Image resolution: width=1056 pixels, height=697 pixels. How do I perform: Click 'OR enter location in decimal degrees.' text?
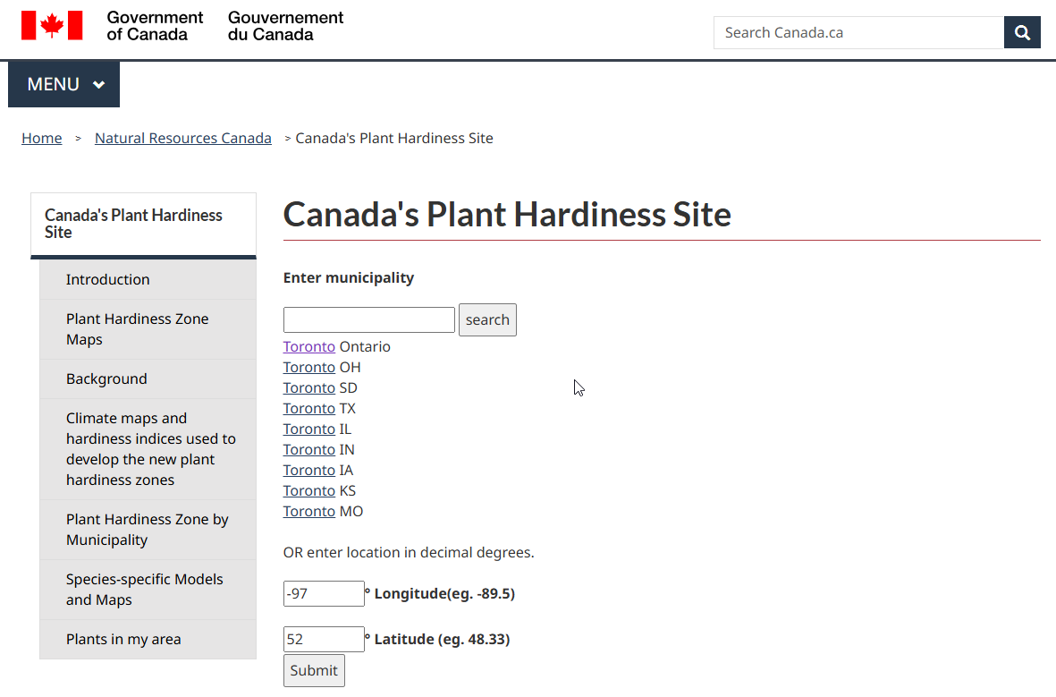pos(409,553)
